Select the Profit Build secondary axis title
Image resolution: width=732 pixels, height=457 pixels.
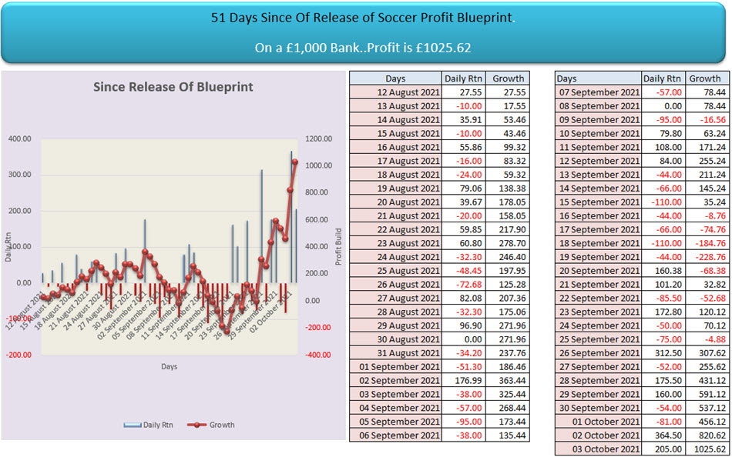coord(338,247)
